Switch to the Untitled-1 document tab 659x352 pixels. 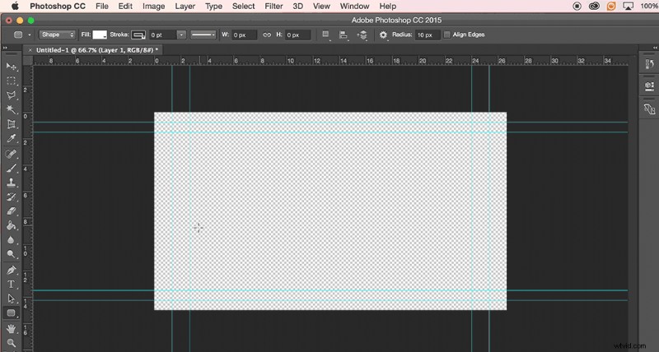(97, 50)
